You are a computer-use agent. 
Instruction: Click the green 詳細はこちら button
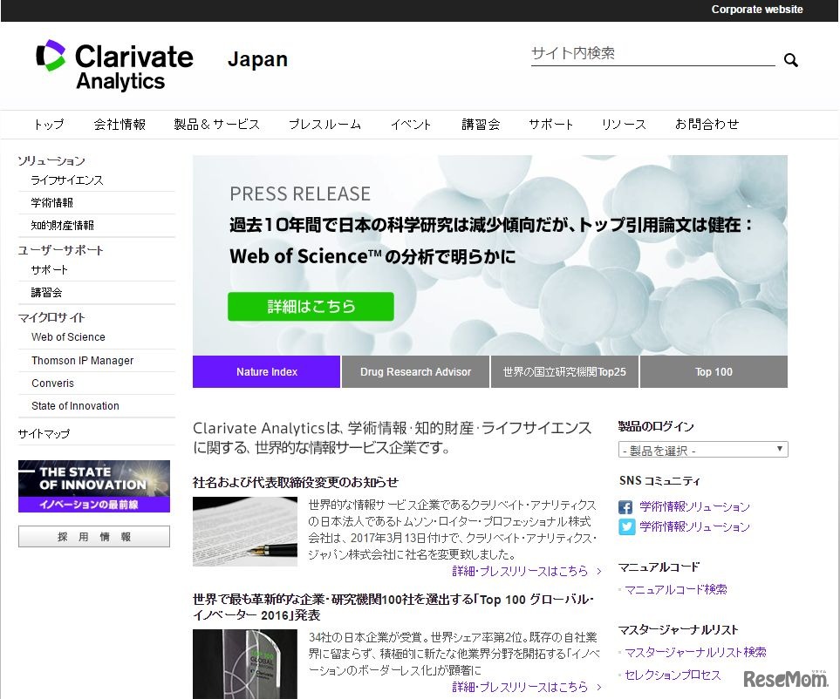311,307
